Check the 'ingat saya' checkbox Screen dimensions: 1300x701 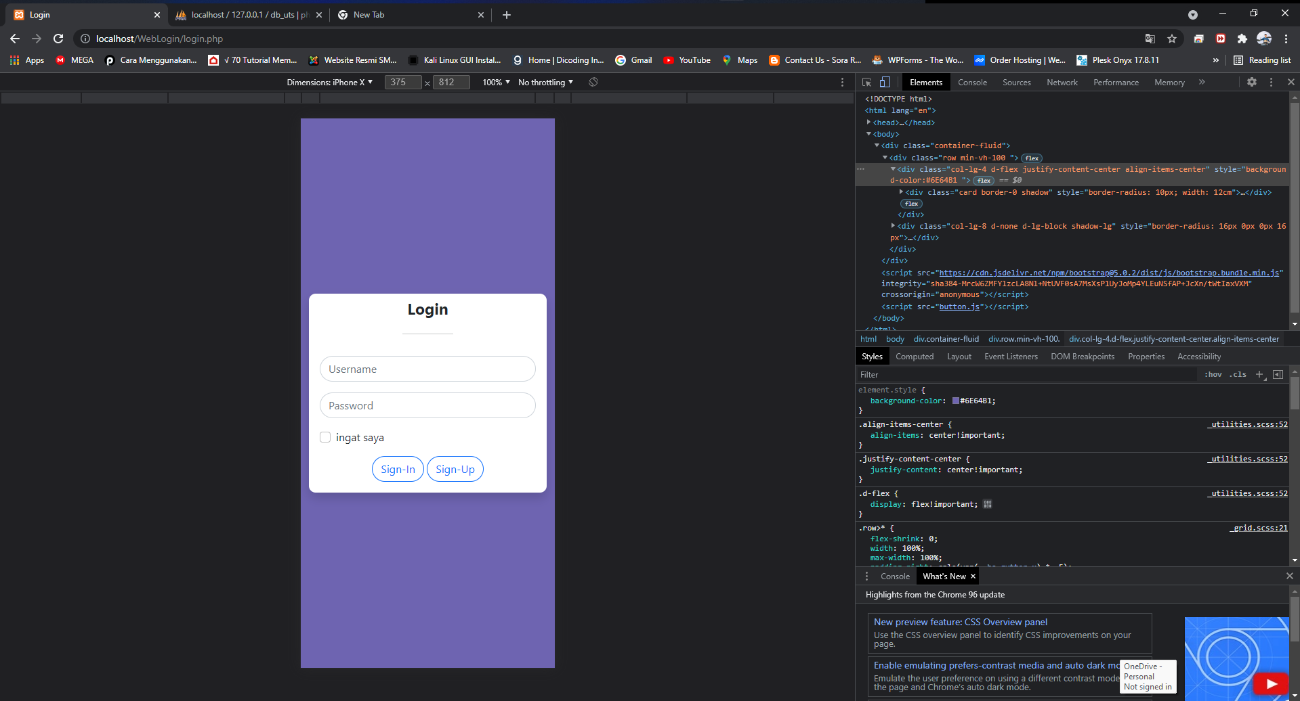pos(325,437)
